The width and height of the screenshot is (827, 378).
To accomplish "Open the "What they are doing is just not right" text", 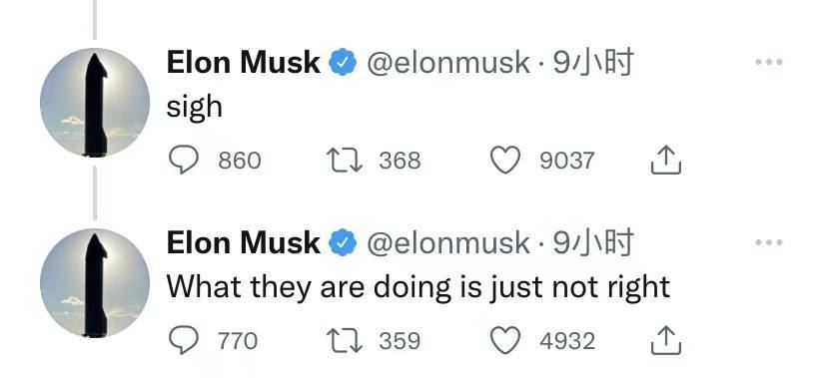I will (418, 288).
